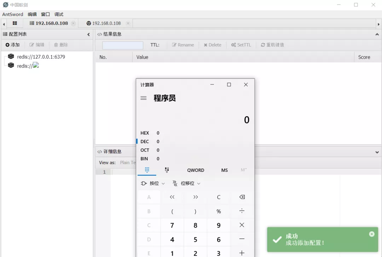Open the AntSword home grid tab
The height and width of the screenshot is (257, 382).
pos(15,23)
